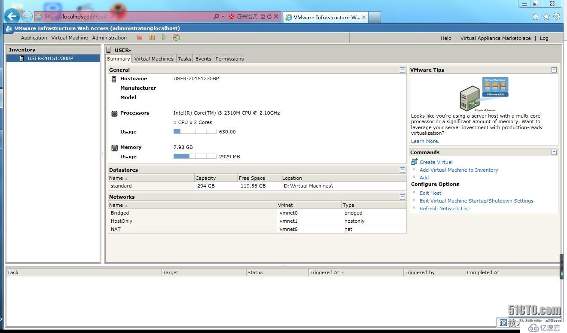
Task: Switch to the Tasks tab
Action: click(x=184, y=59)
